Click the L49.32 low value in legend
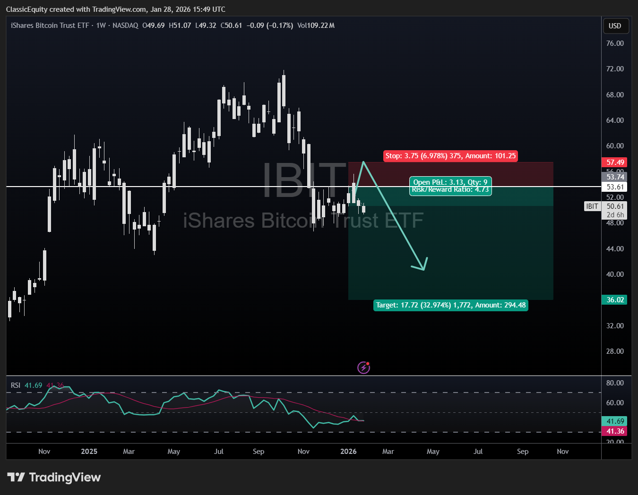This screenshot has height=495, width=638. (x=206, y=26)
